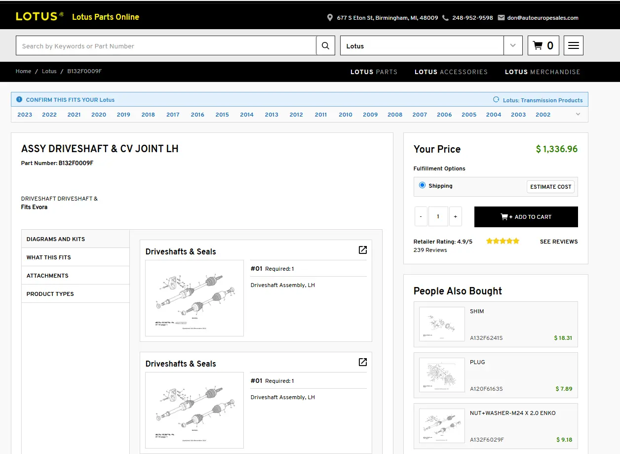
Task: Decrease quantity with minus button
Action: pos(421,216)
